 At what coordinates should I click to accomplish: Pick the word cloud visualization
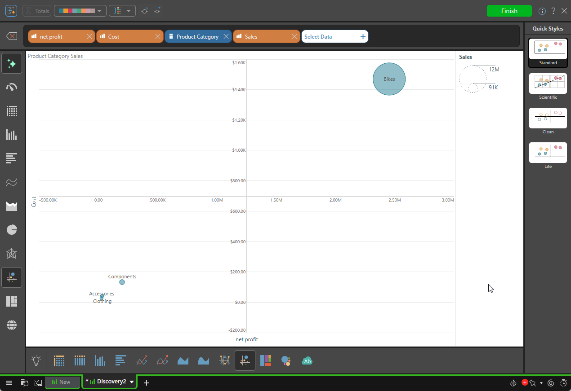tap(307, 360)
